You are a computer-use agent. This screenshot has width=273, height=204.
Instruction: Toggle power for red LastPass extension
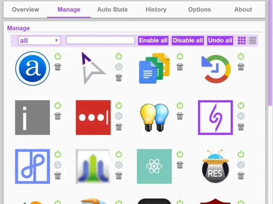(x=119, y=105)
